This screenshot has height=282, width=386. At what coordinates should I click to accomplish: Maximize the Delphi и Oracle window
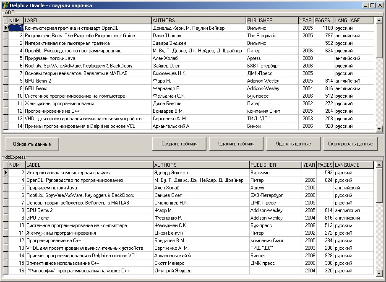[373, 5]
